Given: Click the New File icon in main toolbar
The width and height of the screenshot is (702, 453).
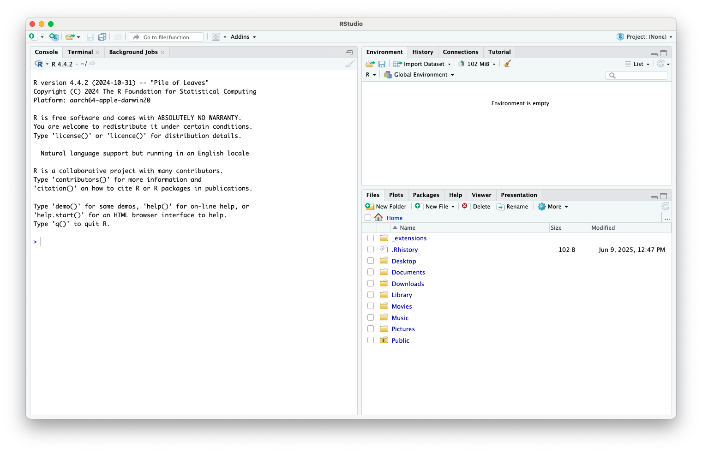Looking at the screenshot, I should click(x=32, y=37).
